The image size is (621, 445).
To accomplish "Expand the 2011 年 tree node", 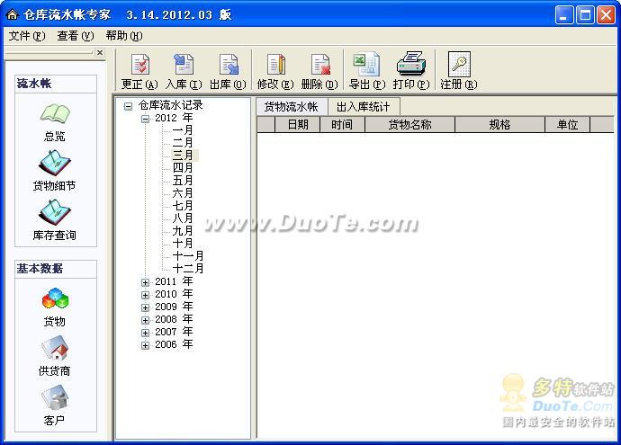I will click(145, 282).
